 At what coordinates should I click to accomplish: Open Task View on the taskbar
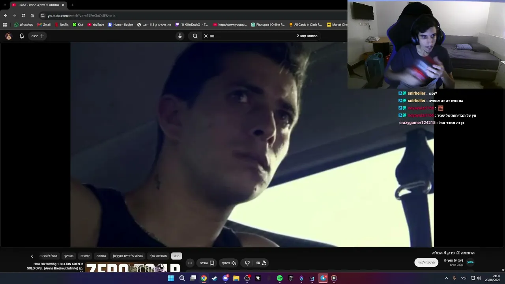193,278
